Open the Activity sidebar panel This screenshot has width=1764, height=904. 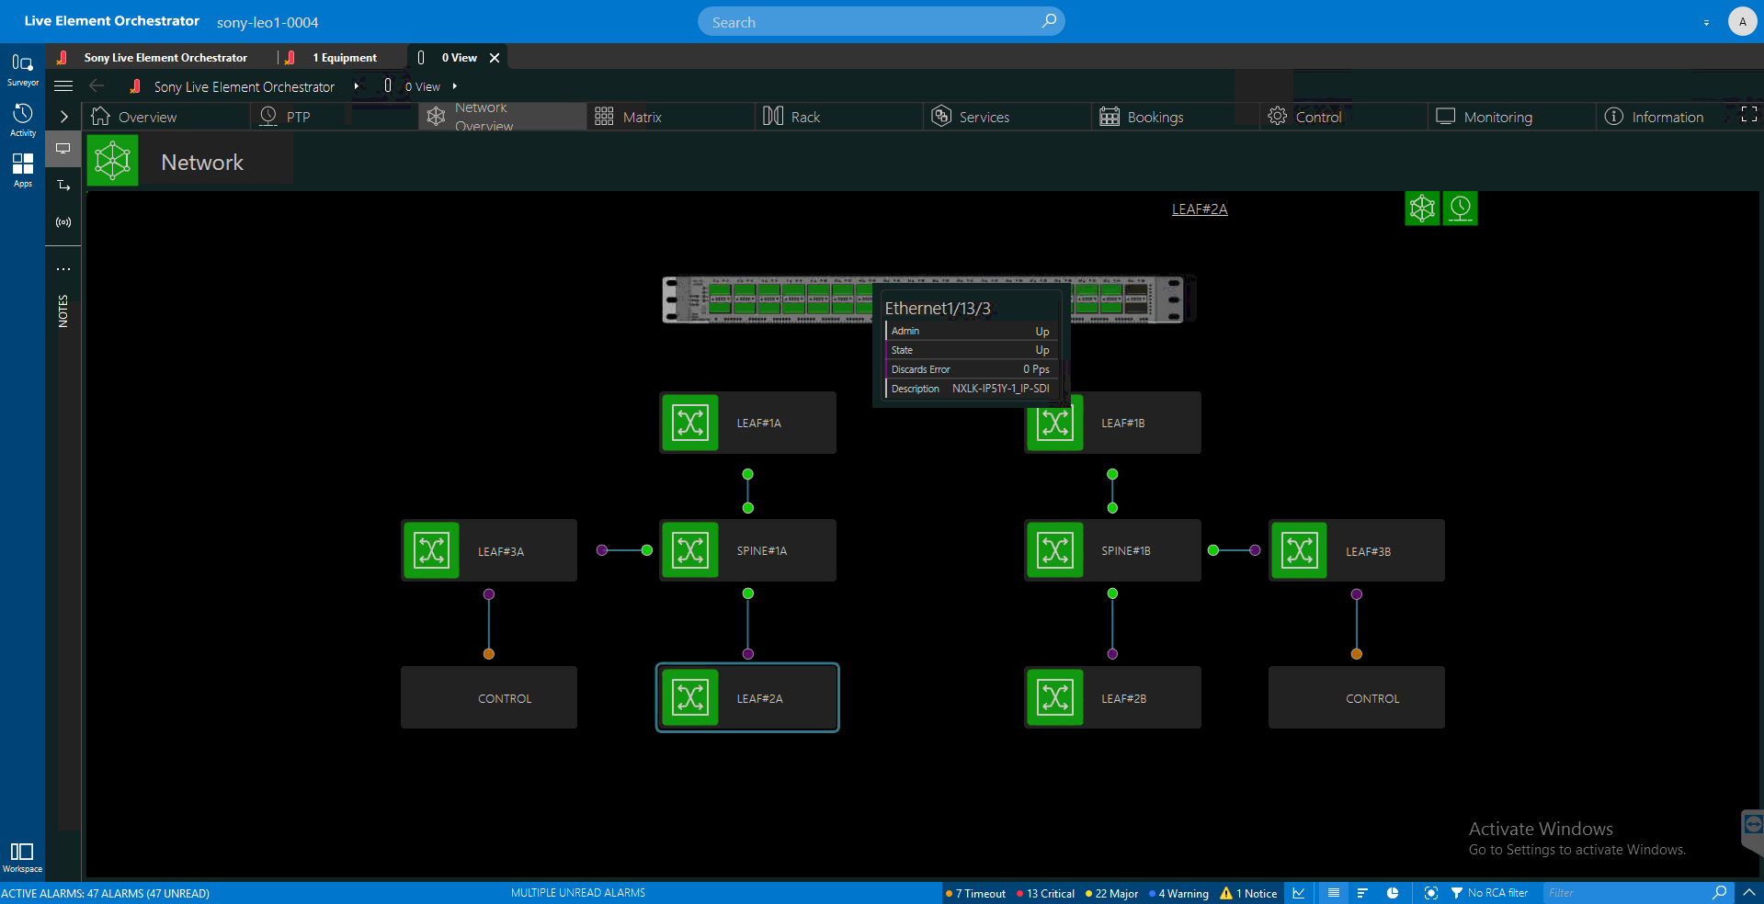22,120
